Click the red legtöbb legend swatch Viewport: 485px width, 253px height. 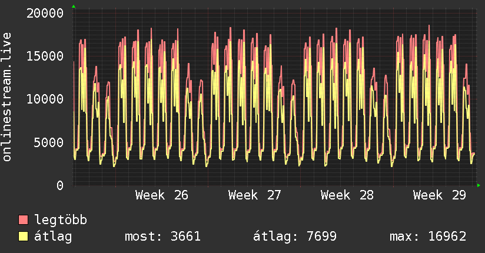click(x=23, y=219)
